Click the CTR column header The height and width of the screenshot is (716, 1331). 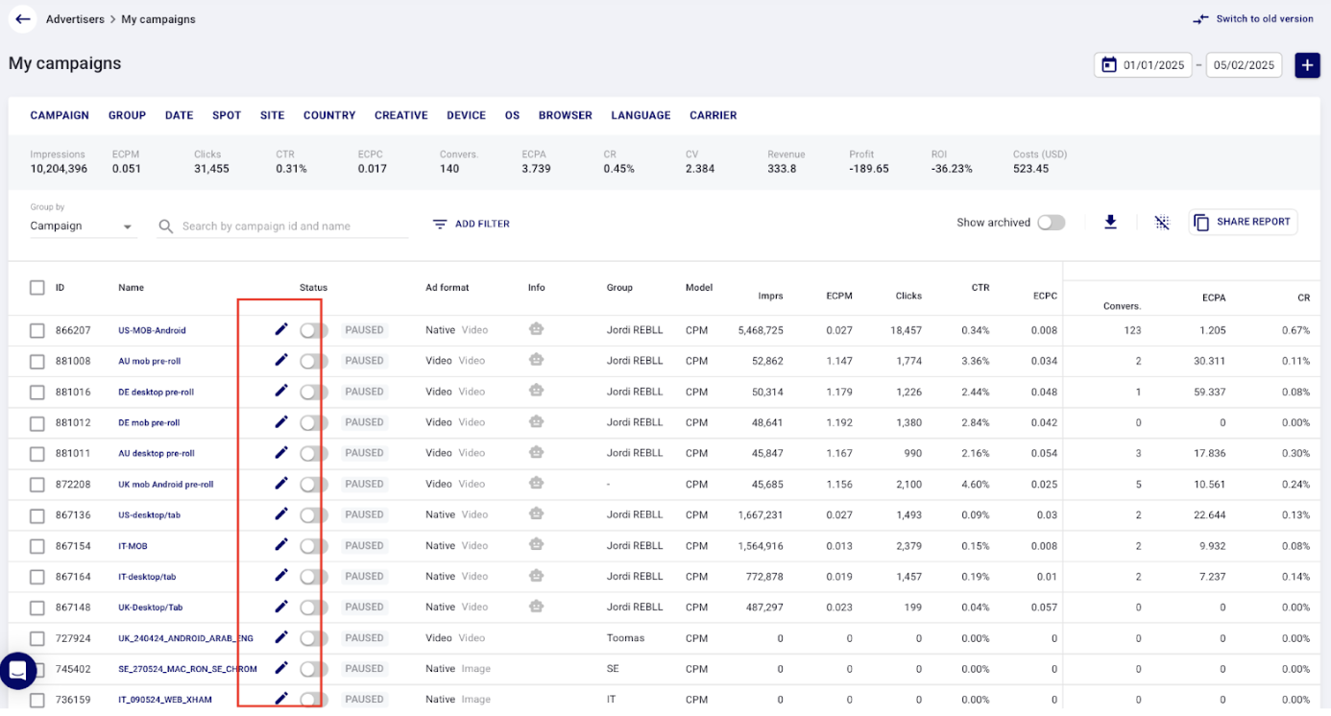point(980,287)
